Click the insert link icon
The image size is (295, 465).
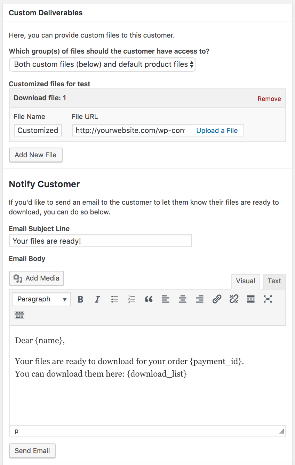[x=217, y=299]
